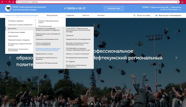
Task: Open 'Программа стратегического развития'
Action: 46,58
